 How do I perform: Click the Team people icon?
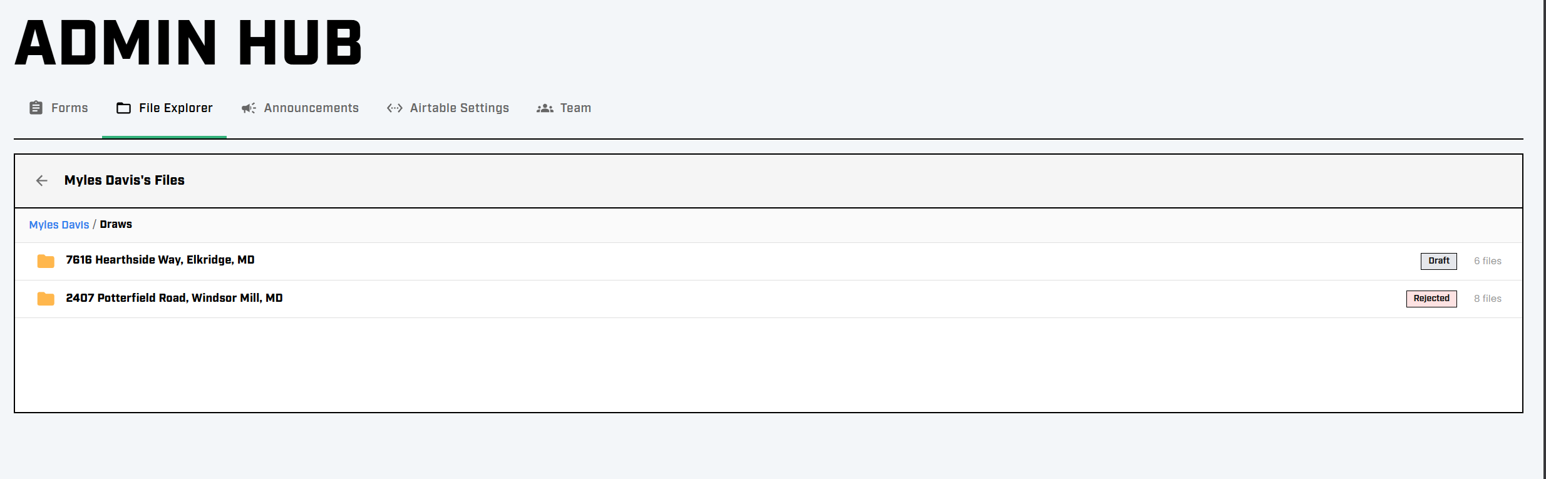(545, 108)
